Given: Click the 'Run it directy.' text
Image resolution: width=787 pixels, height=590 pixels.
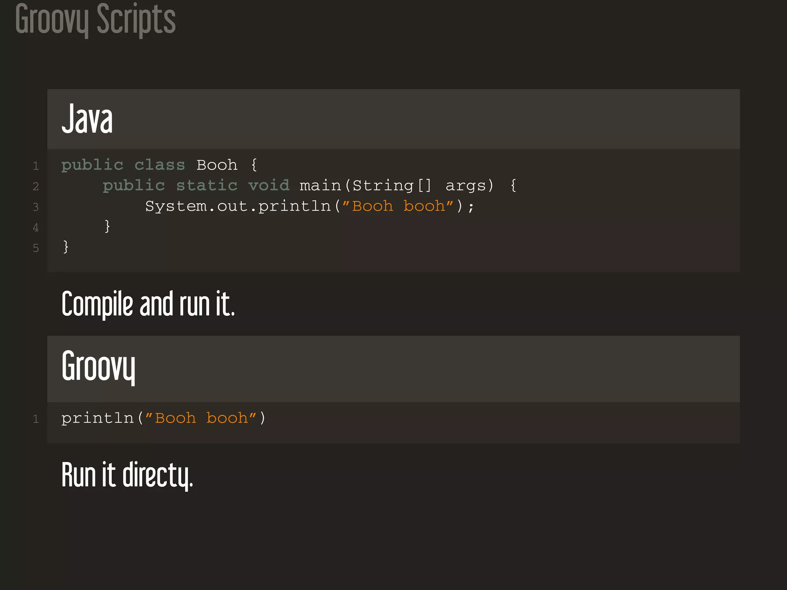Looking at the screenshot, I should pyautogui.click(x=127, y=475).
